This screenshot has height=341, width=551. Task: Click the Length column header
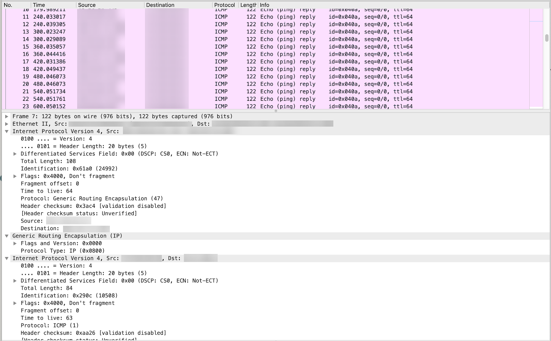tap(247, 5)
